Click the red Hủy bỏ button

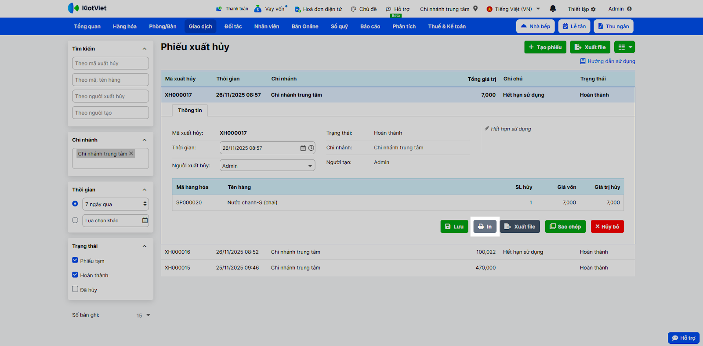click(x=607, y=227)
